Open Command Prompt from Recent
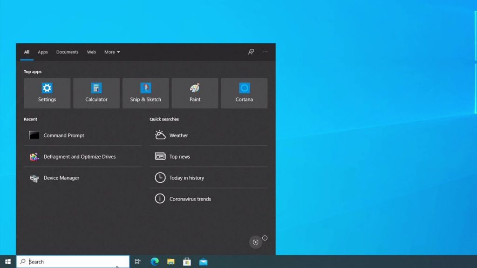The width and height of the screenshot is (477, 268). (83, 135)
